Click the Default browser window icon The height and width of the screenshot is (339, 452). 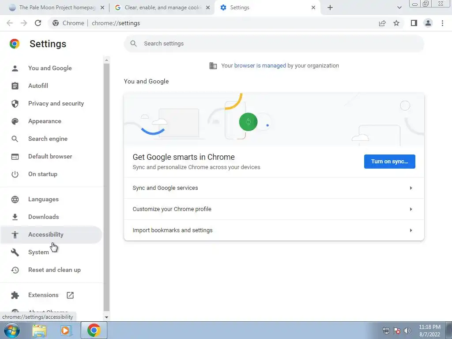coord(15,157)
